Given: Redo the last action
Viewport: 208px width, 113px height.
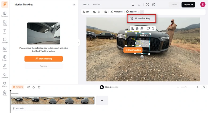Looking at the screenshot, I should [x=139, y=5].
